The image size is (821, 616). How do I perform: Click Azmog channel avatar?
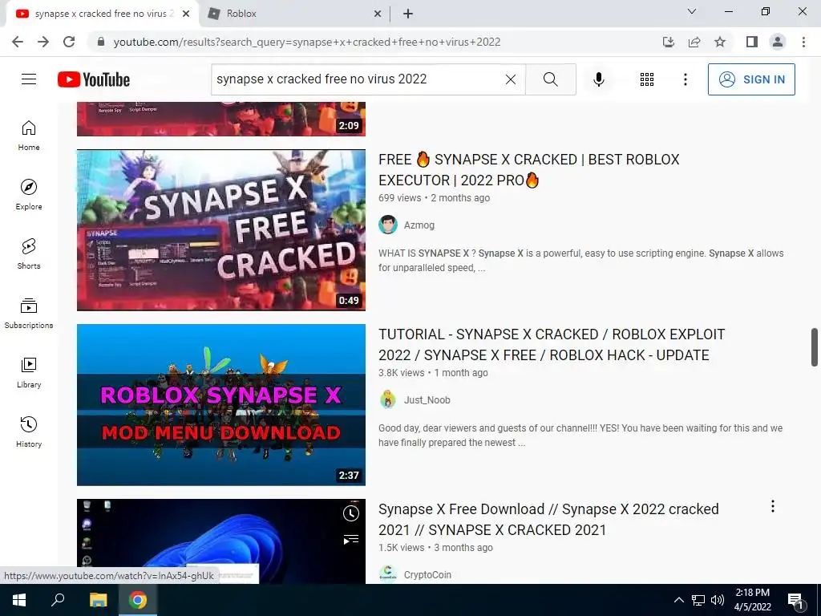coord(388,225)
